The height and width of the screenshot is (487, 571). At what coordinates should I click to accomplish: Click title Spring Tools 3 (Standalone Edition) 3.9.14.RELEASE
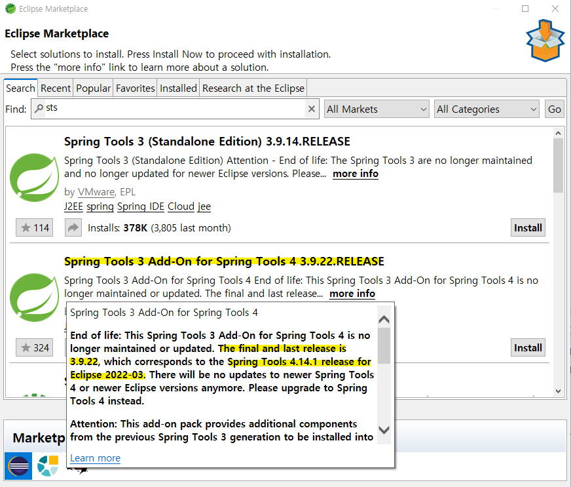click(x=207, y=142)
